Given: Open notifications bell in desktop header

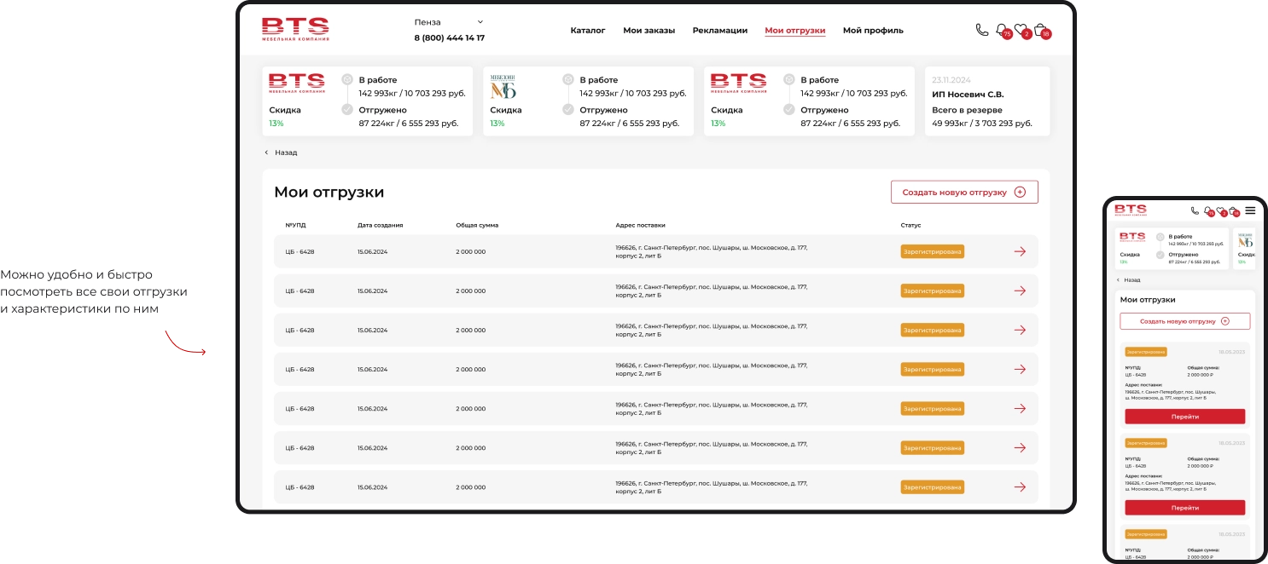Looking at the screenshot, I should [1002, 30].
